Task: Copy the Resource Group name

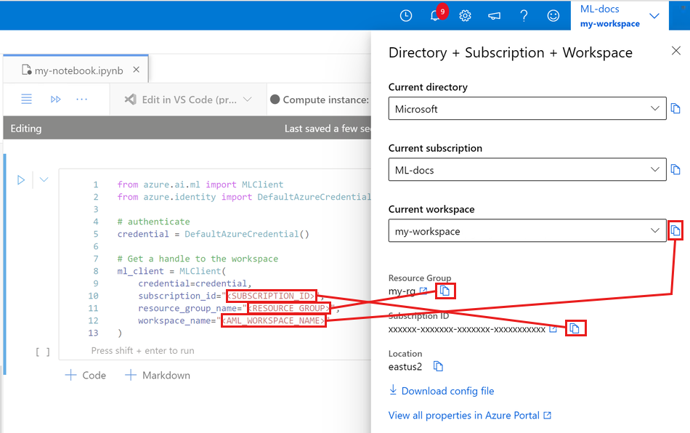Action: pos(445,291)
